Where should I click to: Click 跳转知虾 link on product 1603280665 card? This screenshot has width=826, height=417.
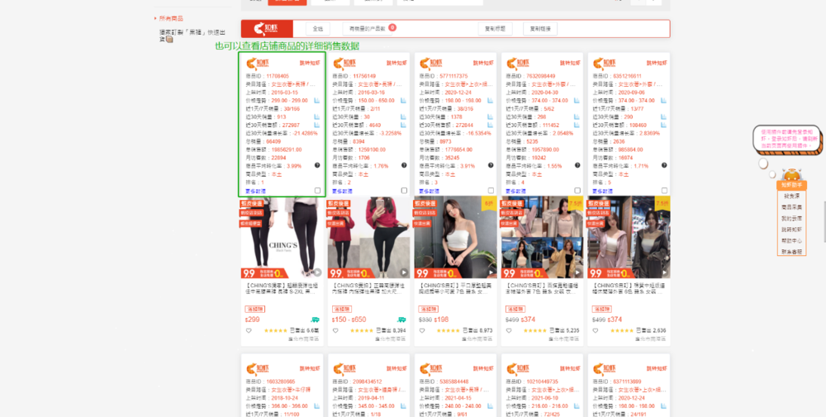coord(310,368)
